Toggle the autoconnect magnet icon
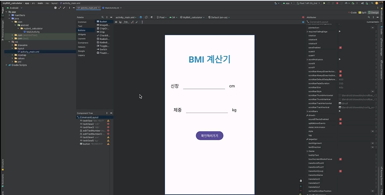Viewport: 385px width, 195px height. tap(120, 22)
